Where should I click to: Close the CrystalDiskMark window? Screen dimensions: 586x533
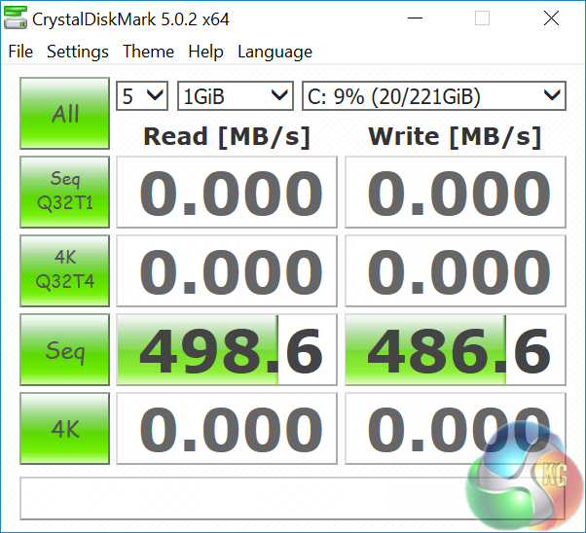point(551,18)
